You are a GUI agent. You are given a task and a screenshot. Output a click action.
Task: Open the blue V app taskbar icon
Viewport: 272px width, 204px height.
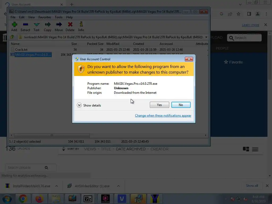[x=122, y=199]
